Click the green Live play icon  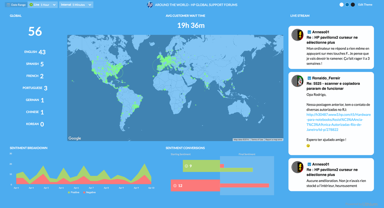31,5
